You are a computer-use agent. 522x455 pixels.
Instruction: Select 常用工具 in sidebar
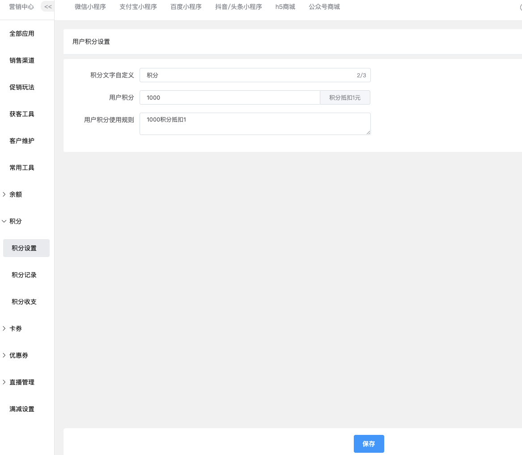coord(22,168)
